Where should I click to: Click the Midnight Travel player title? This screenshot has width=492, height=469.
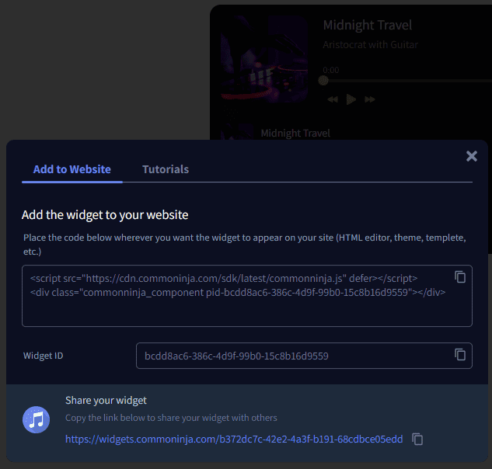tap(368, 25)
